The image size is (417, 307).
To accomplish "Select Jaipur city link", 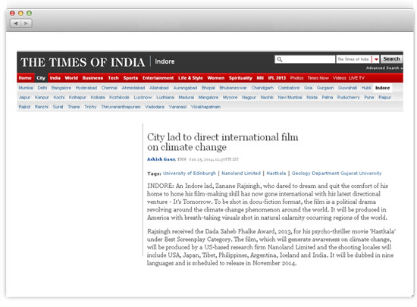I will click(24, 97).
